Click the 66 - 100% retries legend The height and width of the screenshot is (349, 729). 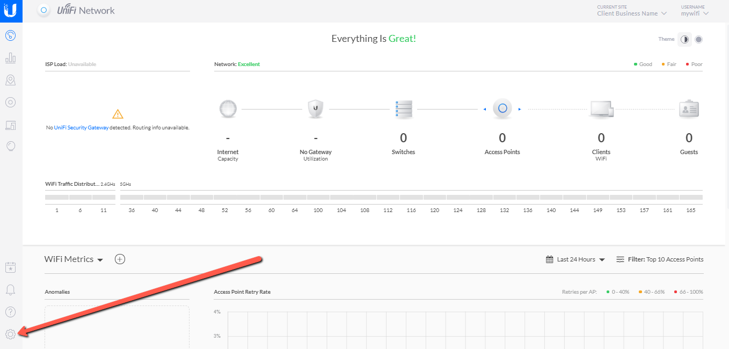688,292
